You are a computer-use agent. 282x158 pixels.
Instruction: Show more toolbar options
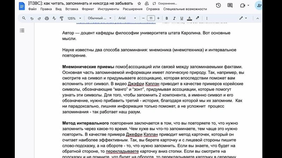coord(207,18)
